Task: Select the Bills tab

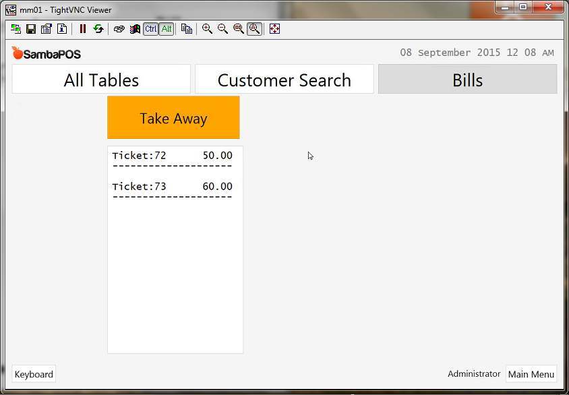Action: pos(468,79)
